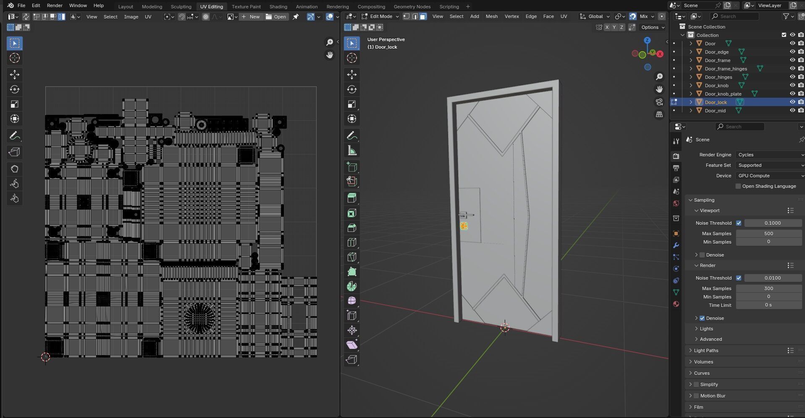This screenshot has width=805, height=418.
Task: Adjust Viewport Max Samples field showing 500
Action: (x=768, y=234)
